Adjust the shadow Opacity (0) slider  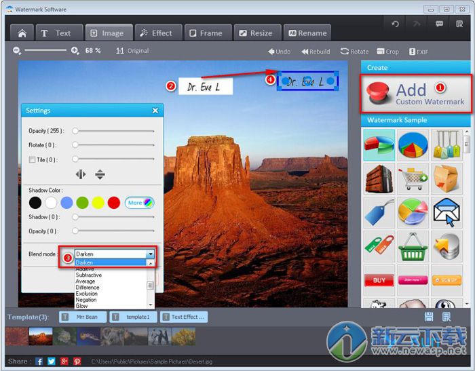click(114, 231)
